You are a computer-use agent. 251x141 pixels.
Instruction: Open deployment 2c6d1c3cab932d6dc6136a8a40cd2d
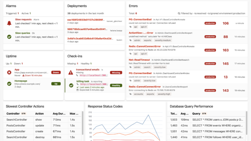90,38
